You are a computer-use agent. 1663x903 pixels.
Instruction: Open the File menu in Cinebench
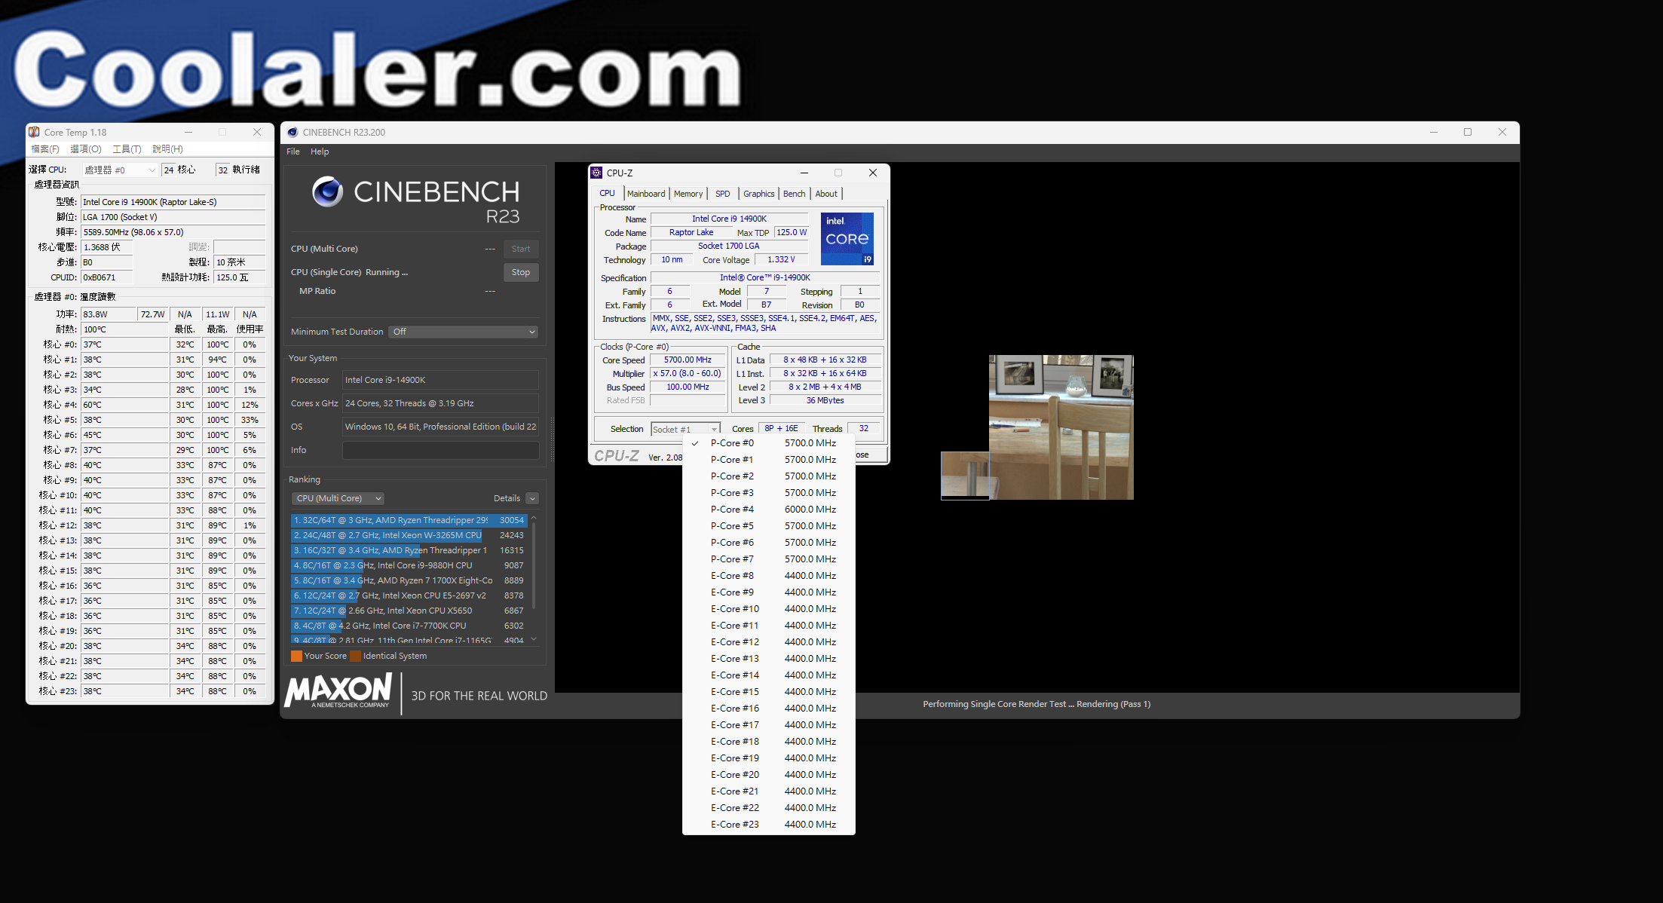click(x=293, y=152)
